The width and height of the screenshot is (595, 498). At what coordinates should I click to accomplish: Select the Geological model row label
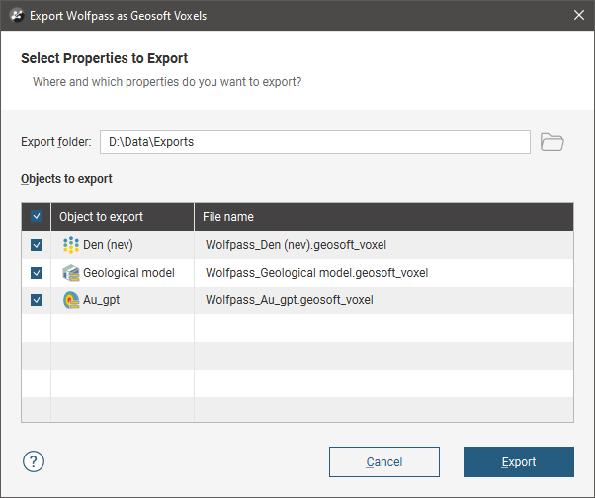click(x=128, y=273)
